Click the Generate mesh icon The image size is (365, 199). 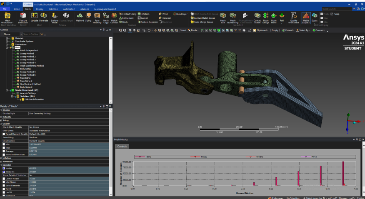(44, 16)
